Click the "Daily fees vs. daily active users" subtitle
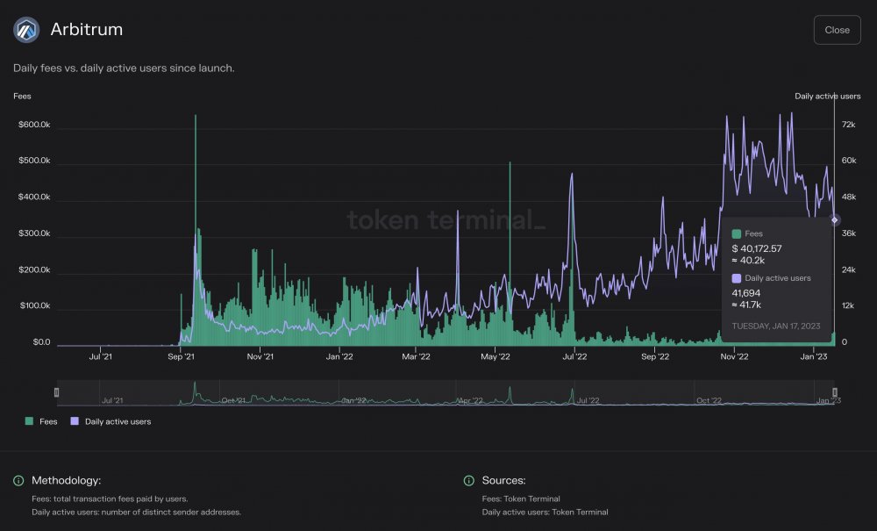Screen dimensions: 877x531 tap(124, 68)
